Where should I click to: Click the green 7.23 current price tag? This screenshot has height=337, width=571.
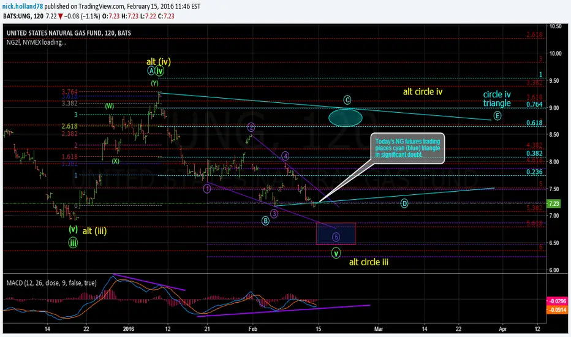click(554, 203)
